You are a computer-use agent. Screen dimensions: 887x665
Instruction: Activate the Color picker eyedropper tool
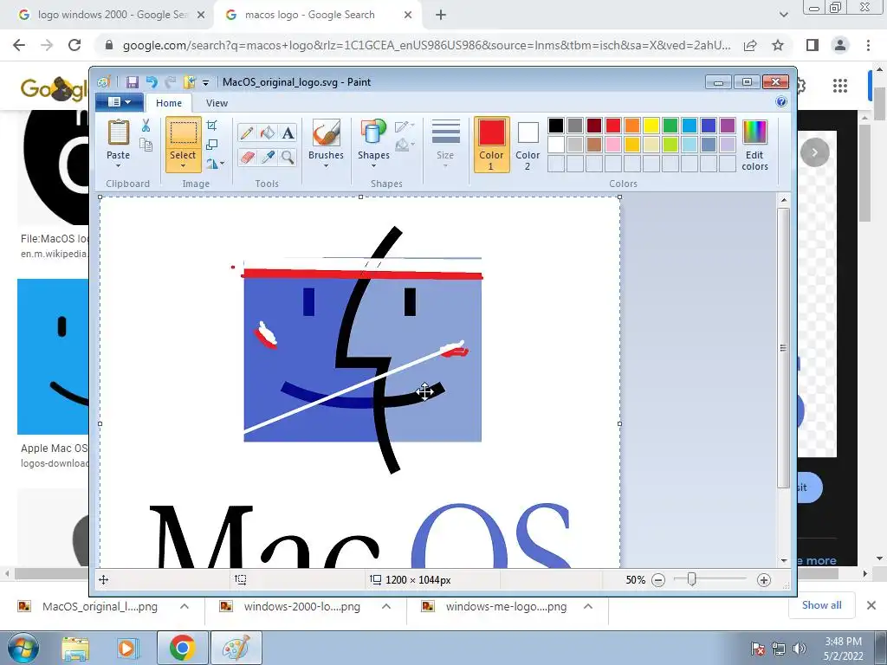pyautogui.click(x=267, y=157)
